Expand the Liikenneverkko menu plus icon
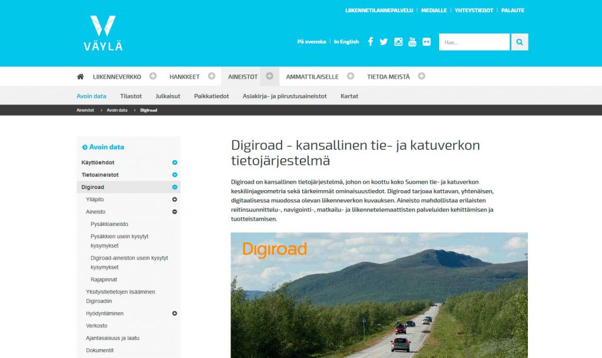Viewport: 602px width, 358px height. click(x=153, y=76)
